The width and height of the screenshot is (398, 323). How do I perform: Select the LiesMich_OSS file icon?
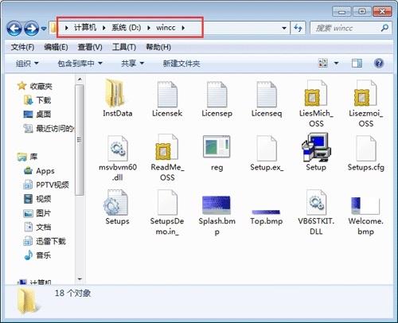coord(316,93)
